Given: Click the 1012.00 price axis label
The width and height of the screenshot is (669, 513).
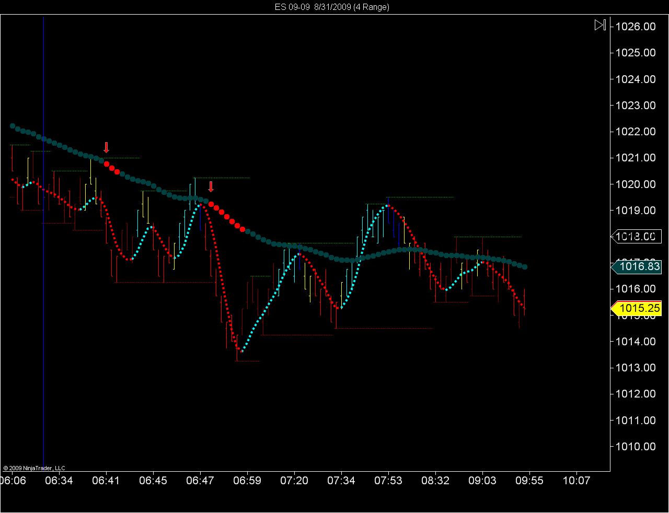Looking at the screenshot, I should coord(636,394).
